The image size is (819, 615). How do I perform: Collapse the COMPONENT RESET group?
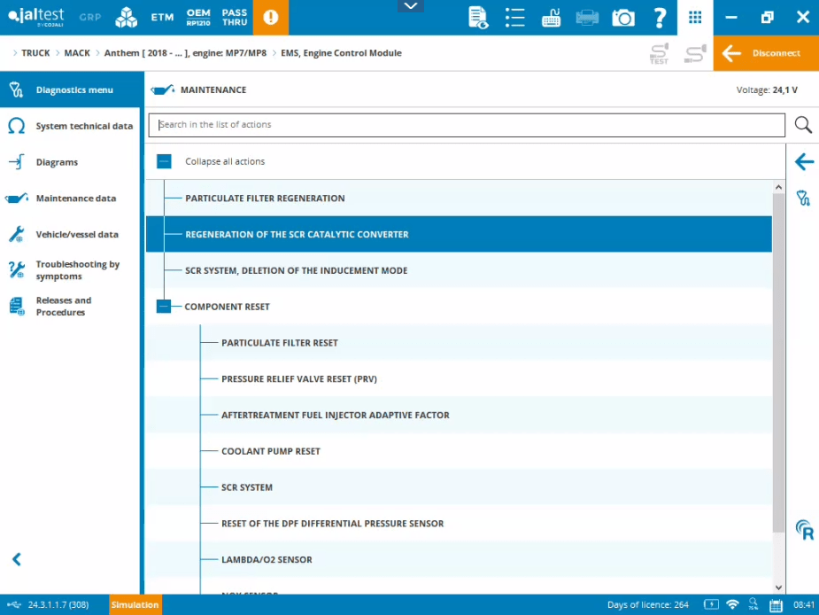[x=164, y=307]
